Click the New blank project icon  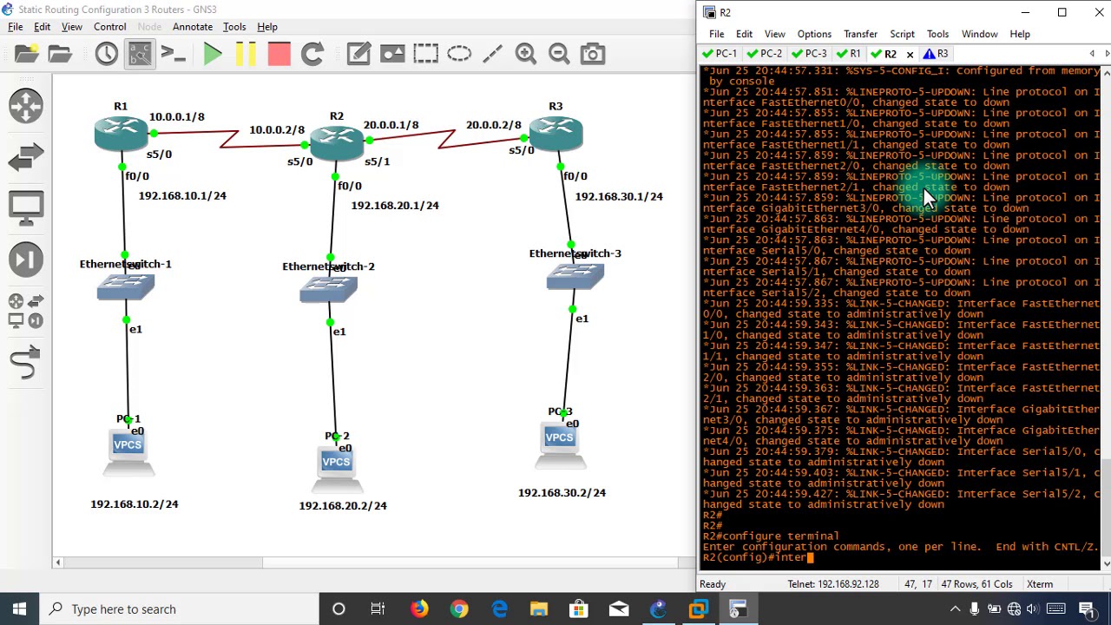pos(27,54)
